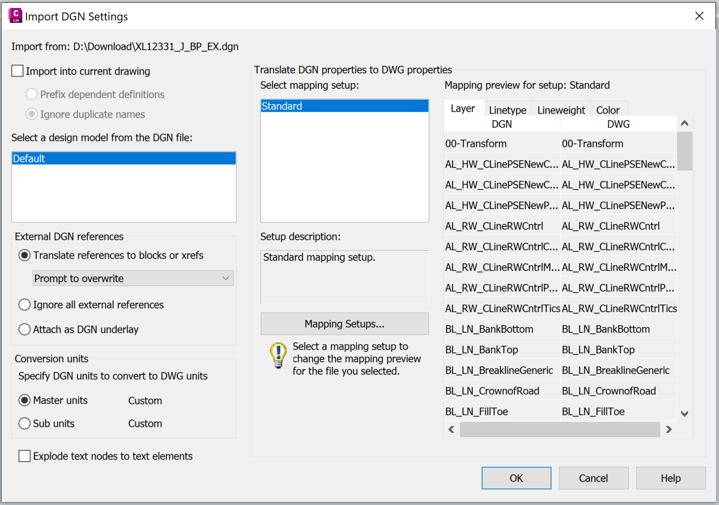This screenshot has height=505, width=719.
Task: Open the Lineweight tab
Action: 560,109
